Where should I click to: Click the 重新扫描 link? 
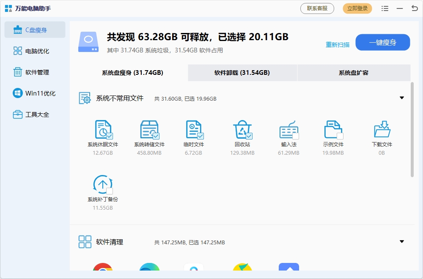tap(338, 45)
